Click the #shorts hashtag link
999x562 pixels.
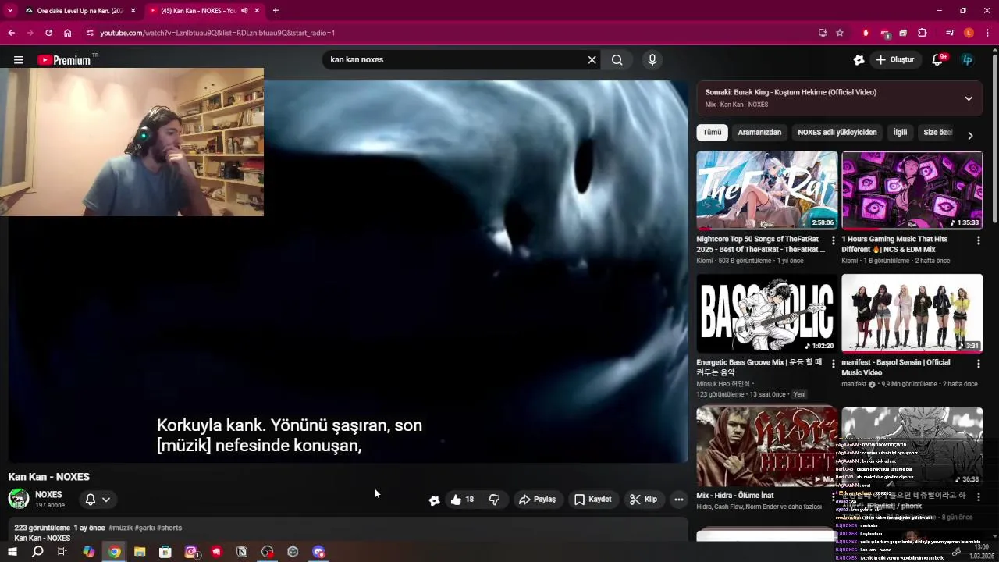169,528
